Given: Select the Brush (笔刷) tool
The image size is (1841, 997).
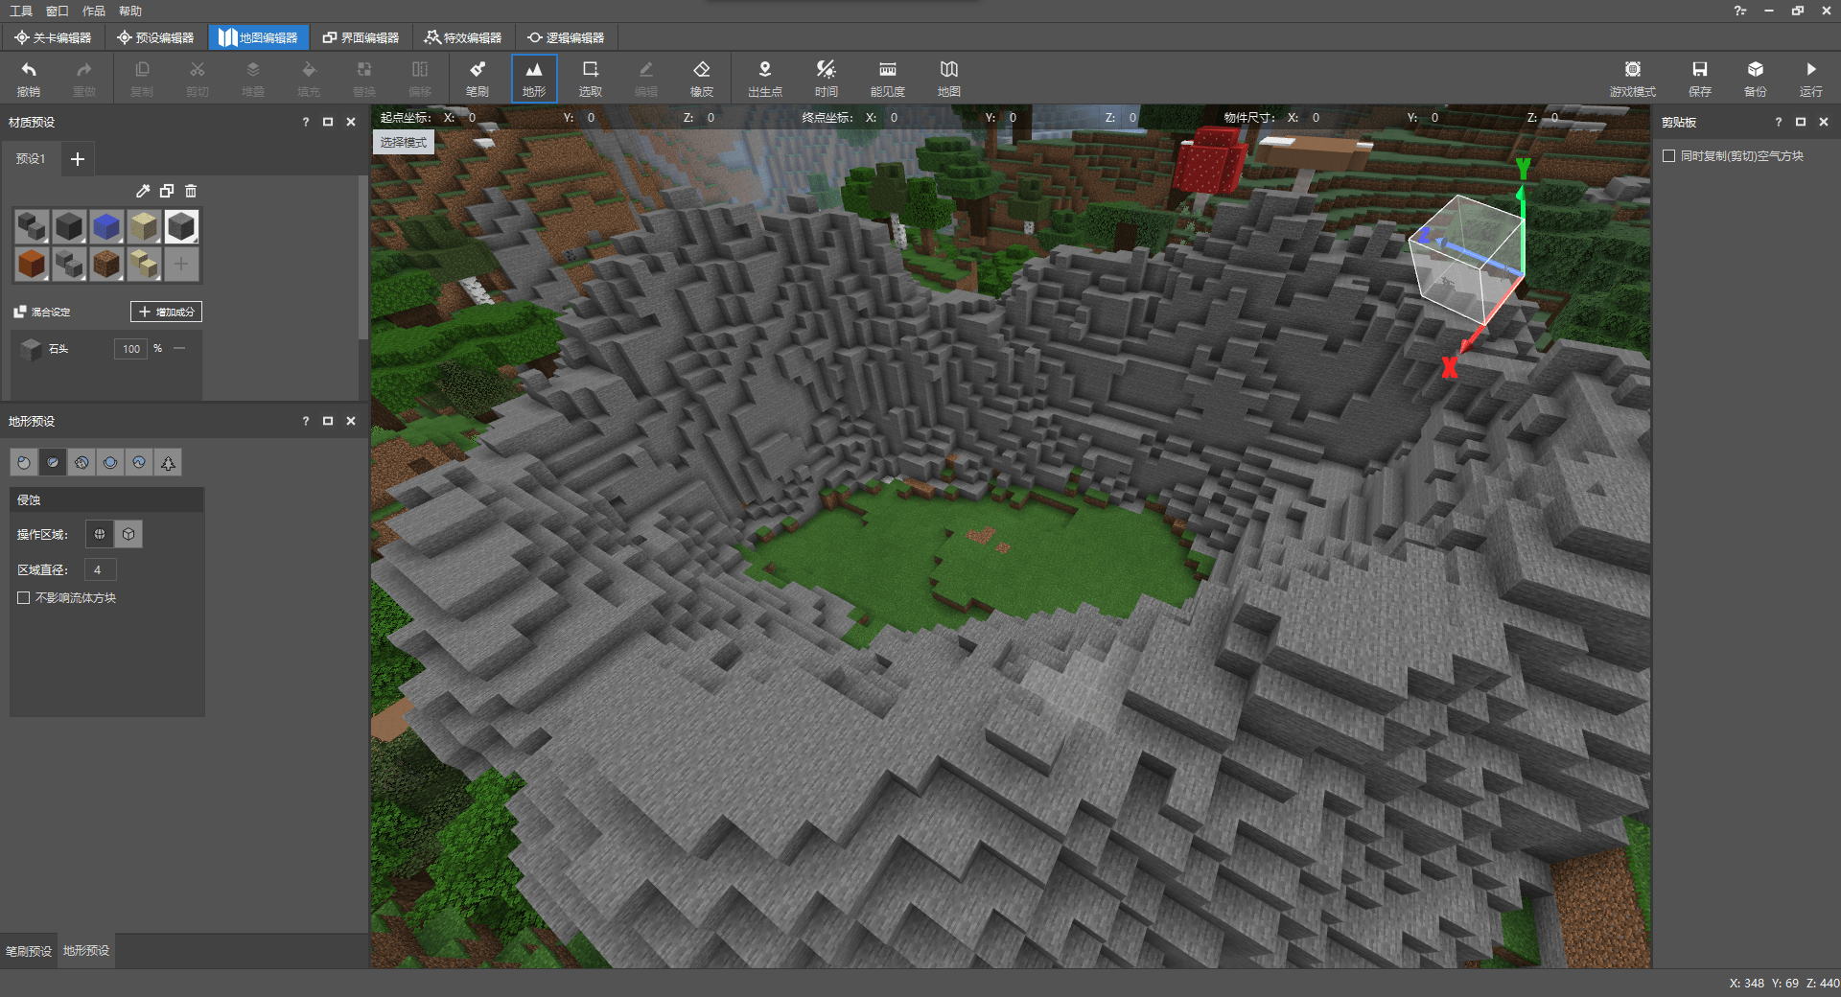Looking at the screenshot, I should pos(478,78).
